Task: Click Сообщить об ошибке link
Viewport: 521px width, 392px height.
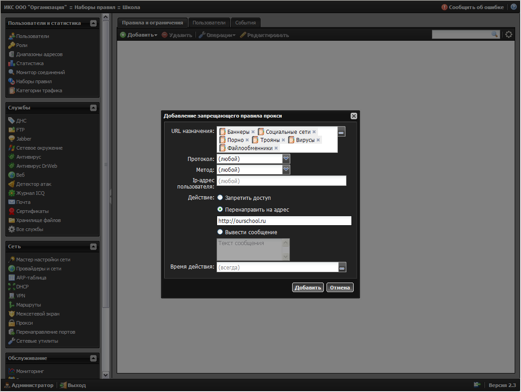Action: click(x=473, y=7)
